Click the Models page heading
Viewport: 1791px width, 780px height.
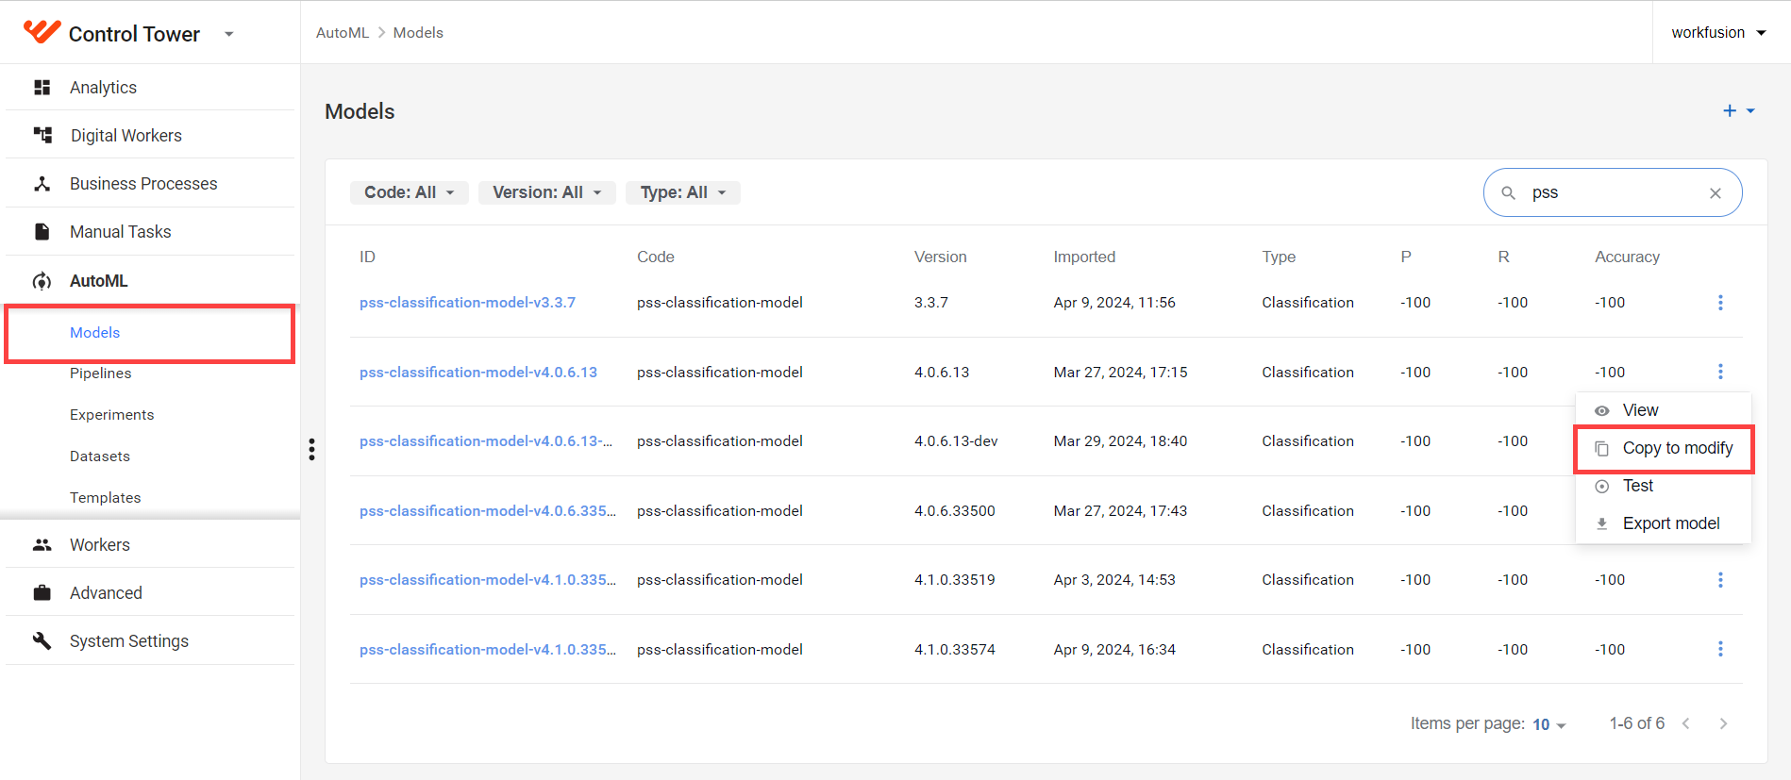[360, 111]
